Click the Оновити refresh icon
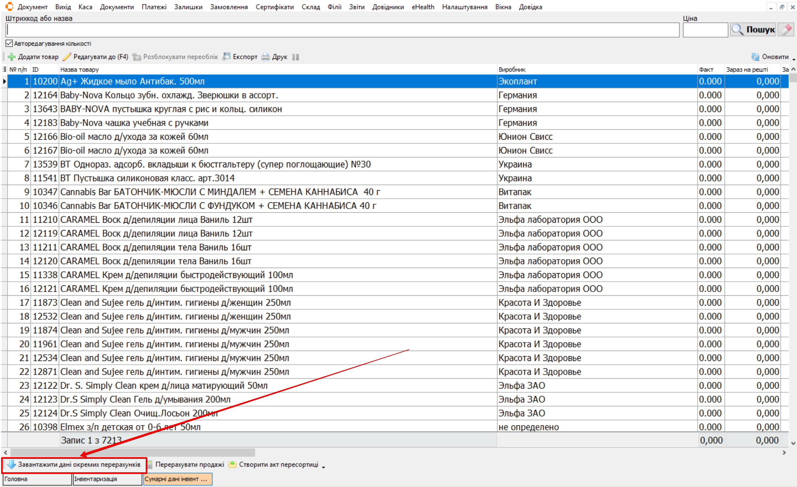 (x=755, y=57)
